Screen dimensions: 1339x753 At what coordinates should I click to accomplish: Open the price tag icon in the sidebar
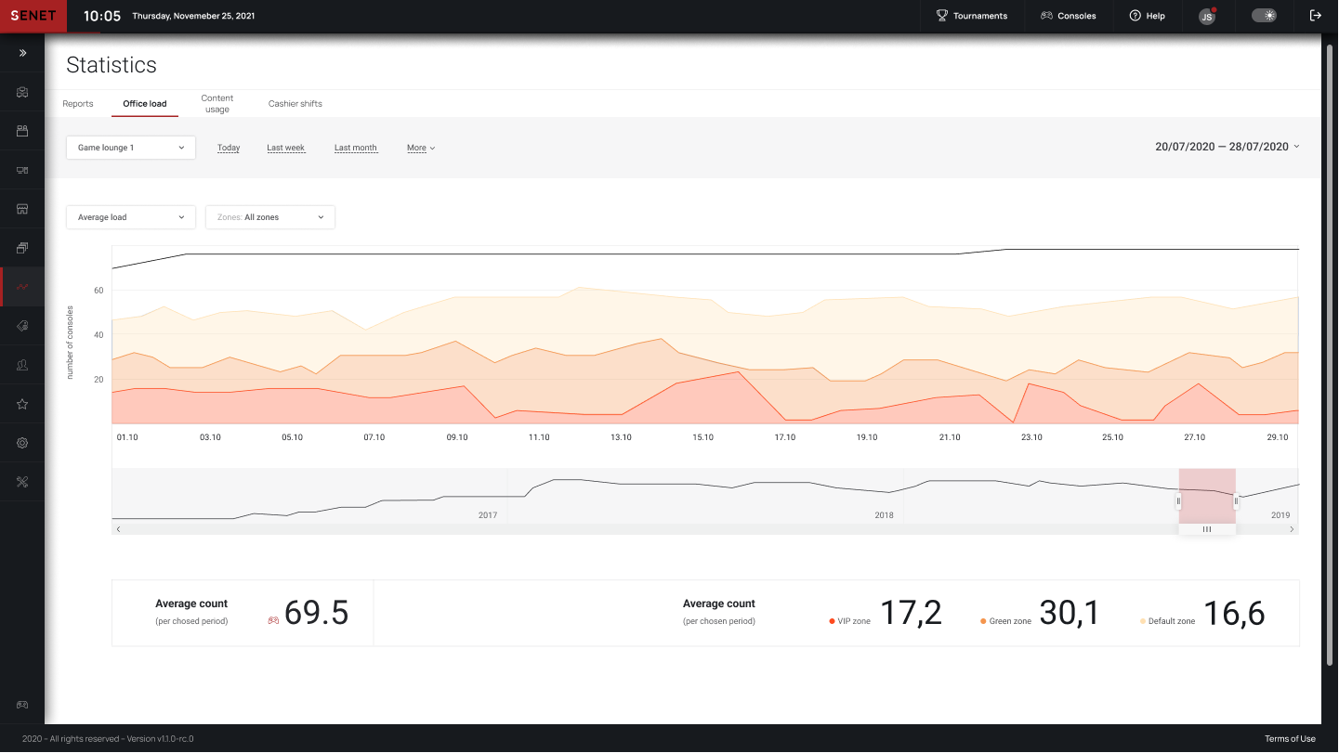pos(22,326)
